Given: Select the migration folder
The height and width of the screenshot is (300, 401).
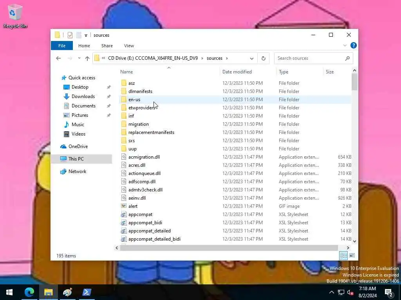Looking at the screenshot, I should tap(138, 124).
